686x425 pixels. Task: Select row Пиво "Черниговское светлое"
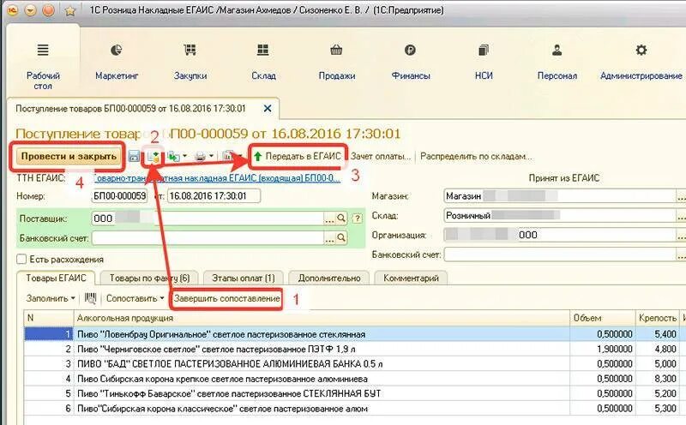pos(354,349)
